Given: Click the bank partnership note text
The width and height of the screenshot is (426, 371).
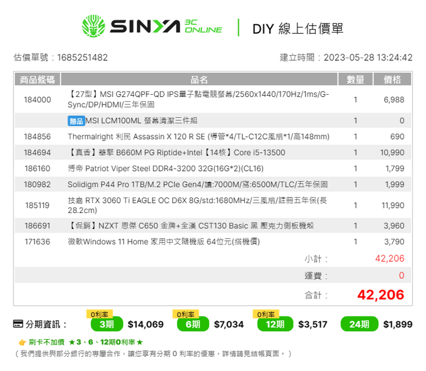Looking at the screenshot, I should coord(153,354).
